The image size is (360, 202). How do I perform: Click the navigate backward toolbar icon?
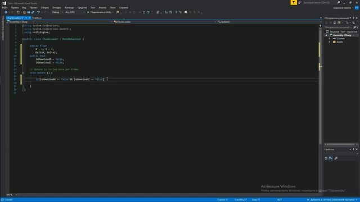point(6,12)
